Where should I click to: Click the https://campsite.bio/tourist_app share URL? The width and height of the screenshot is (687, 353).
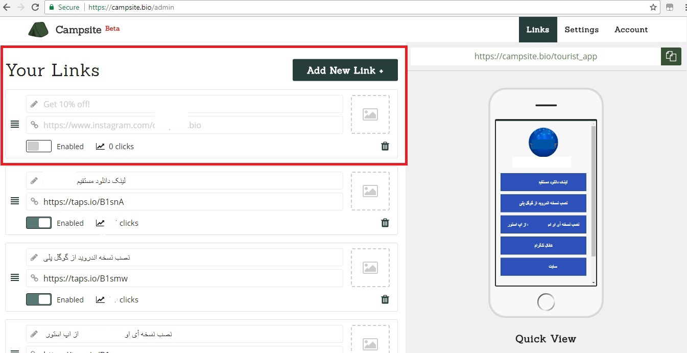pyautogui.click(x=535, y=56)
